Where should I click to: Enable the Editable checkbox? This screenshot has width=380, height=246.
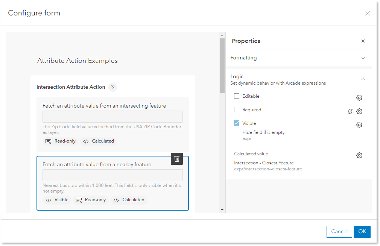tap(236, 96)
